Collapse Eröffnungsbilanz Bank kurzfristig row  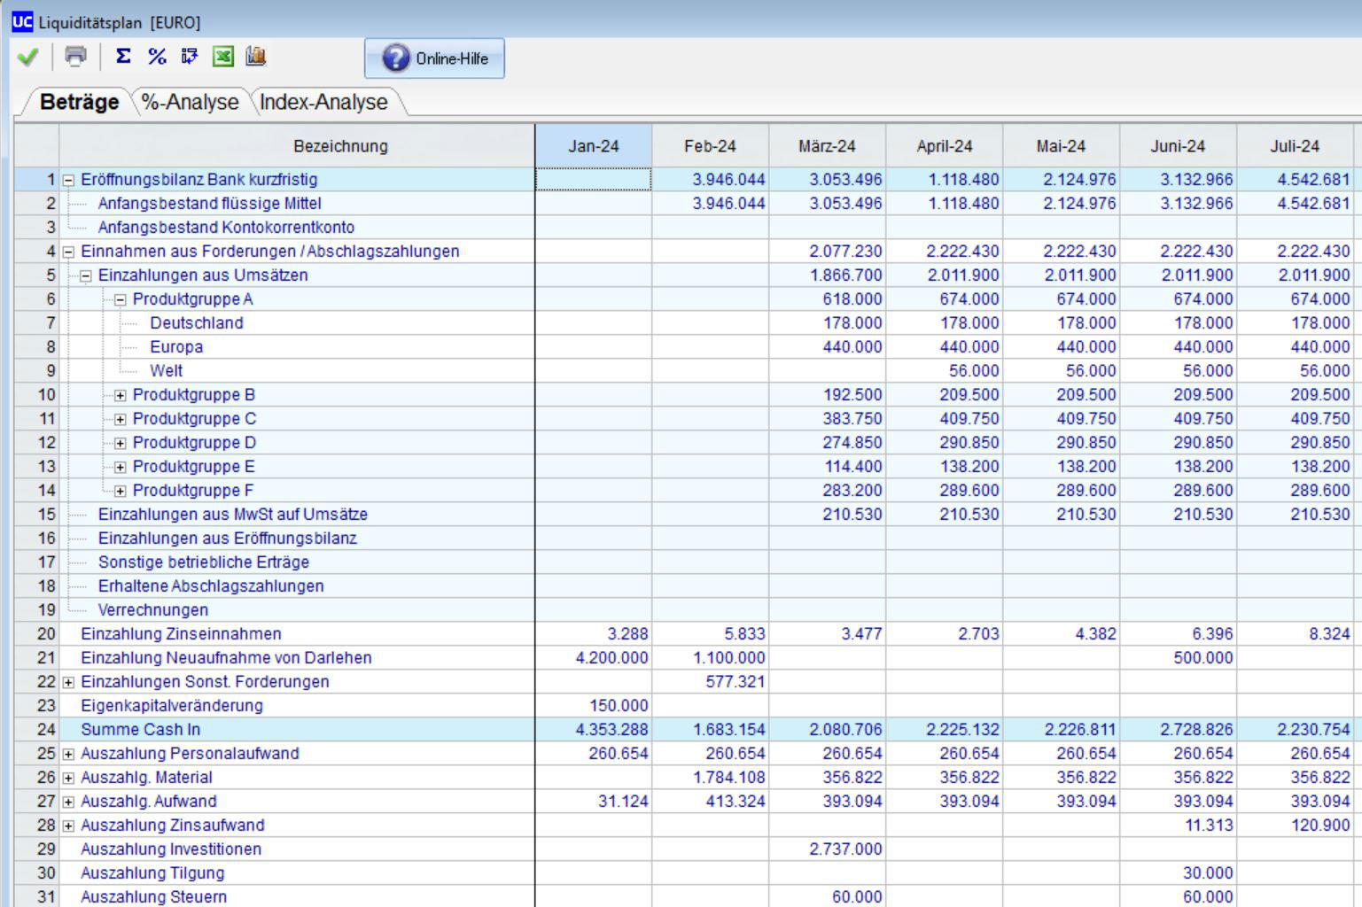pos(68,180)
